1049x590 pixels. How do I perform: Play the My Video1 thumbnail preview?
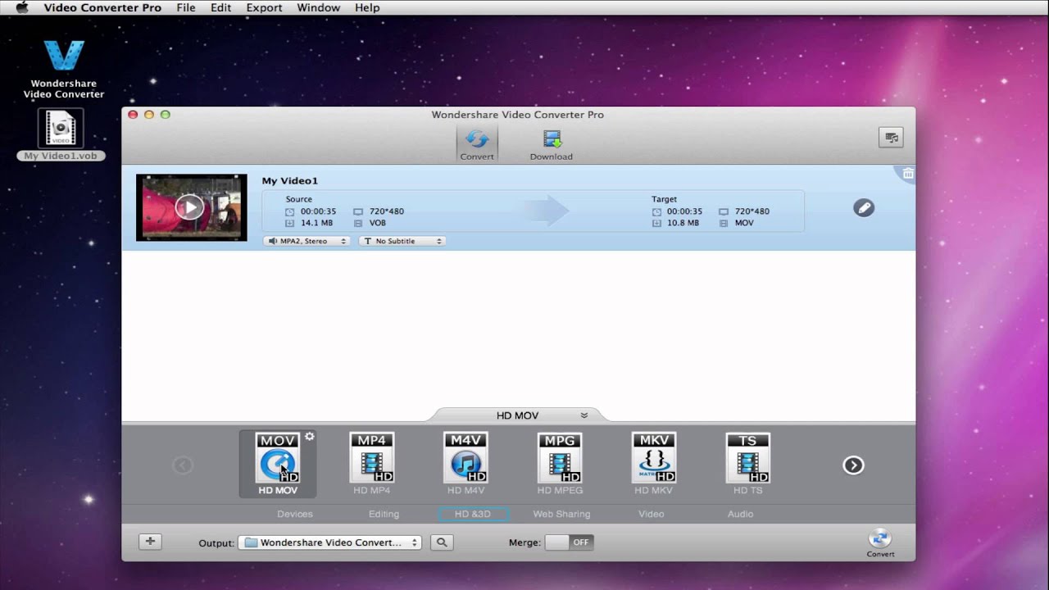pyautogui.click(x=190, y=207)
